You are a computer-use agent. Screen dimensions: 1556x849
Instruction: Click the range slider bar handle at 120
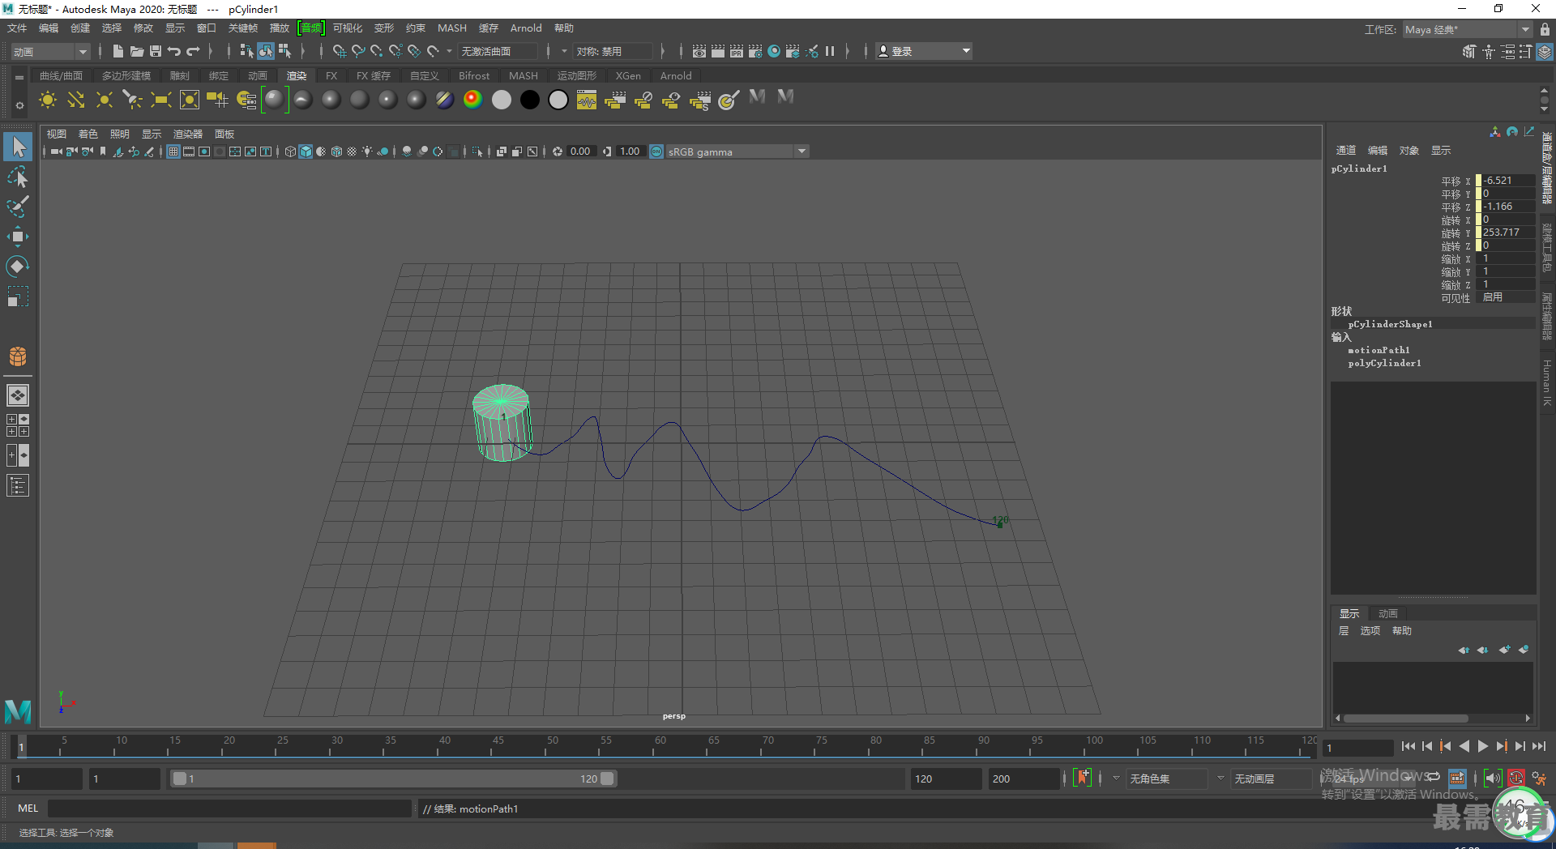[x=607, y=779]
